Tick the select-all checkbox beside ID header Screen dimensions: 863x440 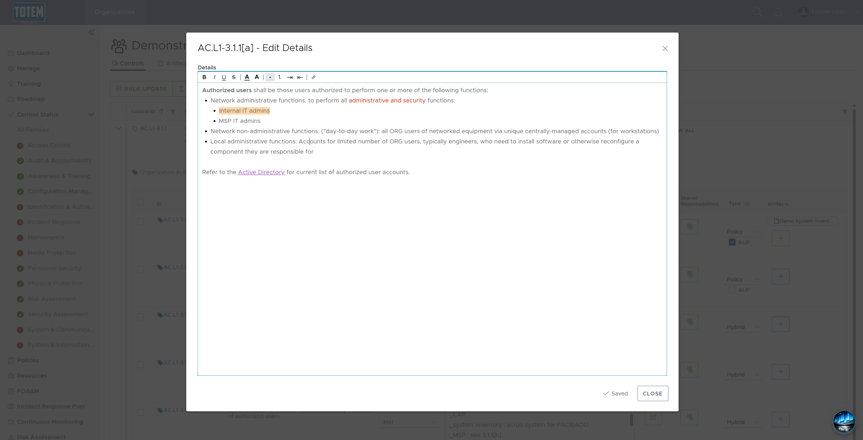(140, 202)
